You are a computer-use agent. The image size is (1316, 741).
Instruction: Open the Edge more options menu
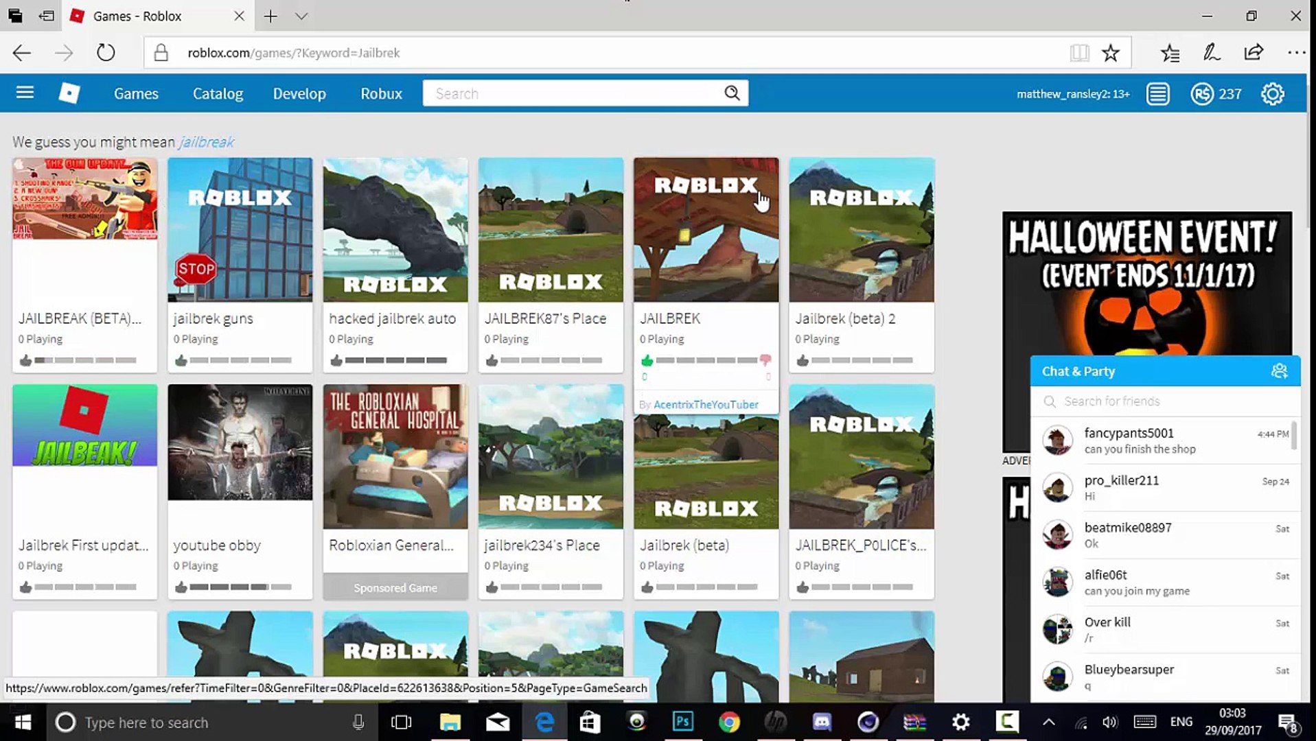coord(1296,53)
